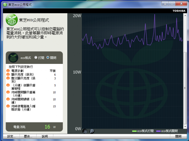Click the sleep timeout value 15
The height and width of the screenshot is (141, 189).
(x=54, y=106)
